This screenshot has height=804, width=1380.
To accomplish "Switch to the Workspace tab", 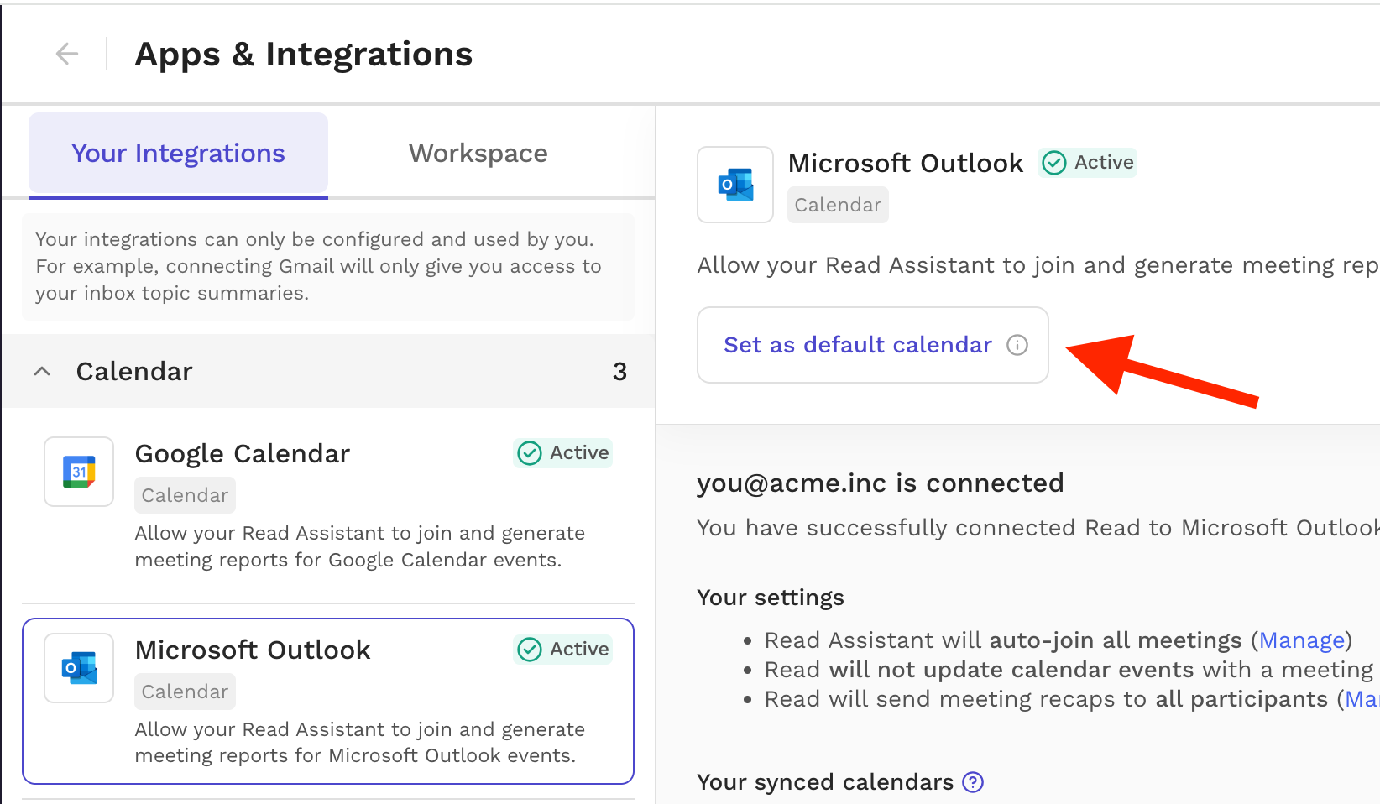I will coord(478,154).
